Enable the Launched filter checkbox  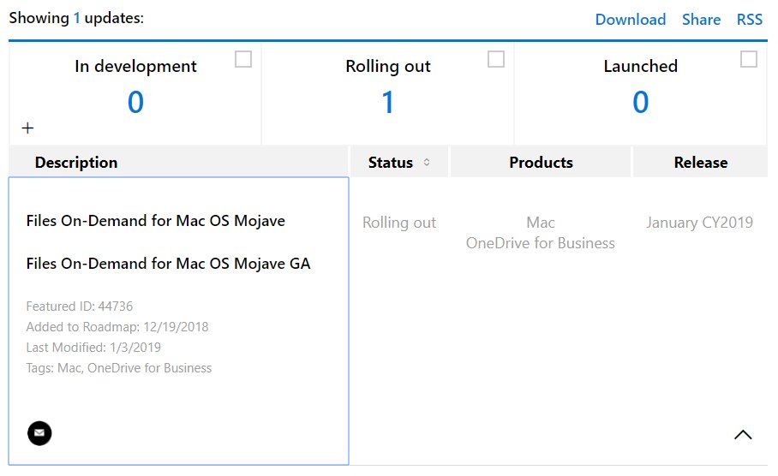(749, 59)
